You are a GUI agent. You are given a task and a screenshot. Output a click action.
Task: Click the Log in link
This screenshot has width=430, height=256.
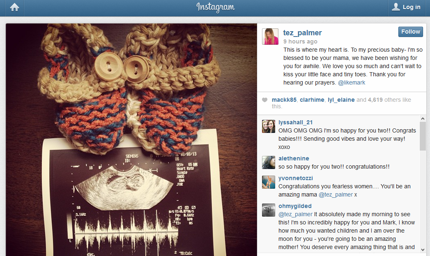coord(412,7)
